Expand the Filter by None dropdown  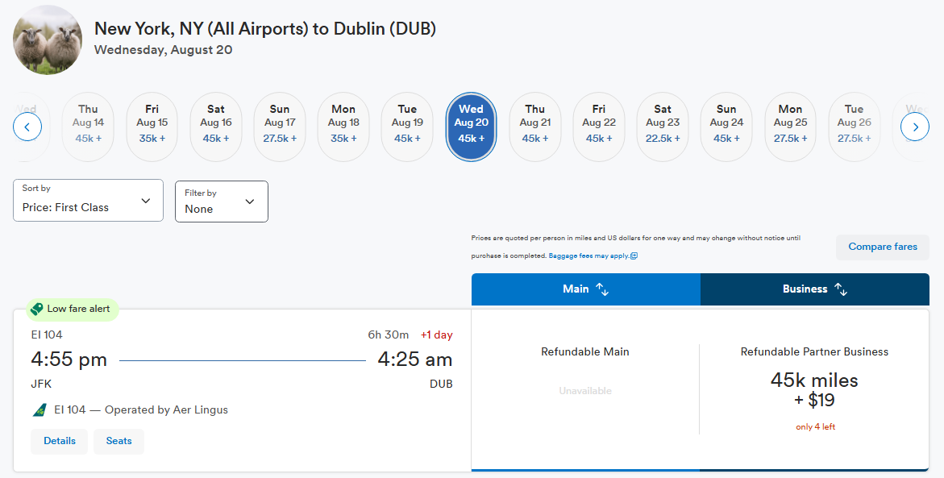[x=222, y=202]
